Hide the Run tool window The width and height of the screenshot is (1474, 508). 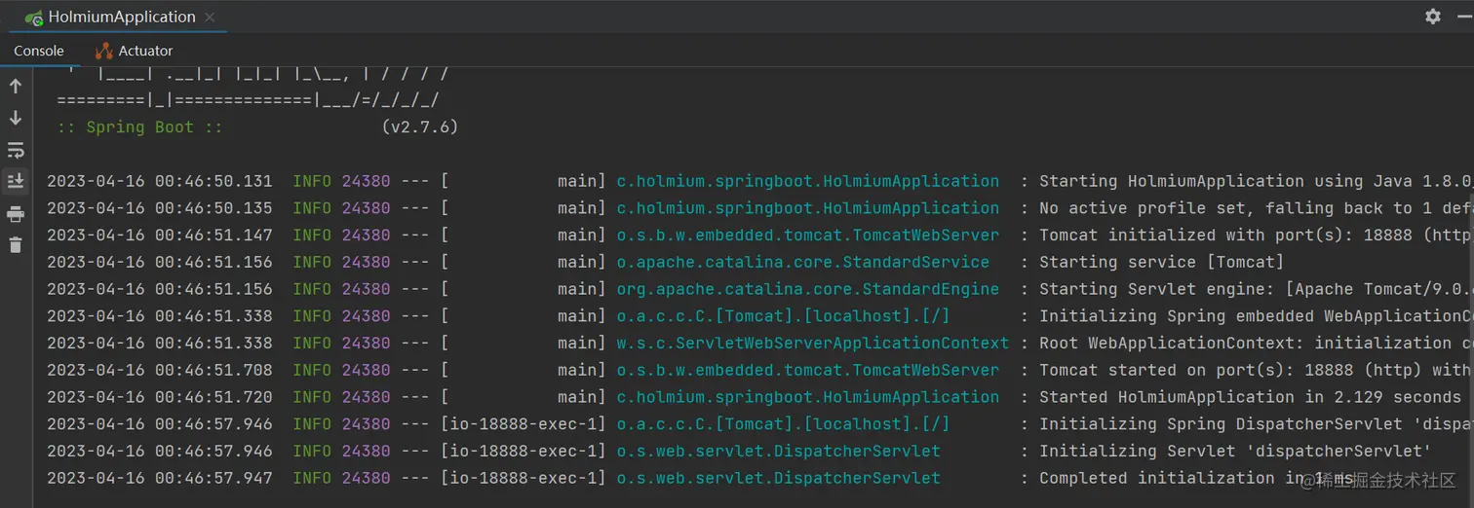[1463, 17]
